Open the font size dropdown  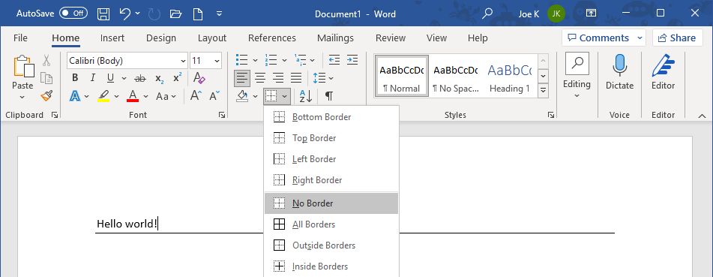pyautogui.click(x=217, y=61)
